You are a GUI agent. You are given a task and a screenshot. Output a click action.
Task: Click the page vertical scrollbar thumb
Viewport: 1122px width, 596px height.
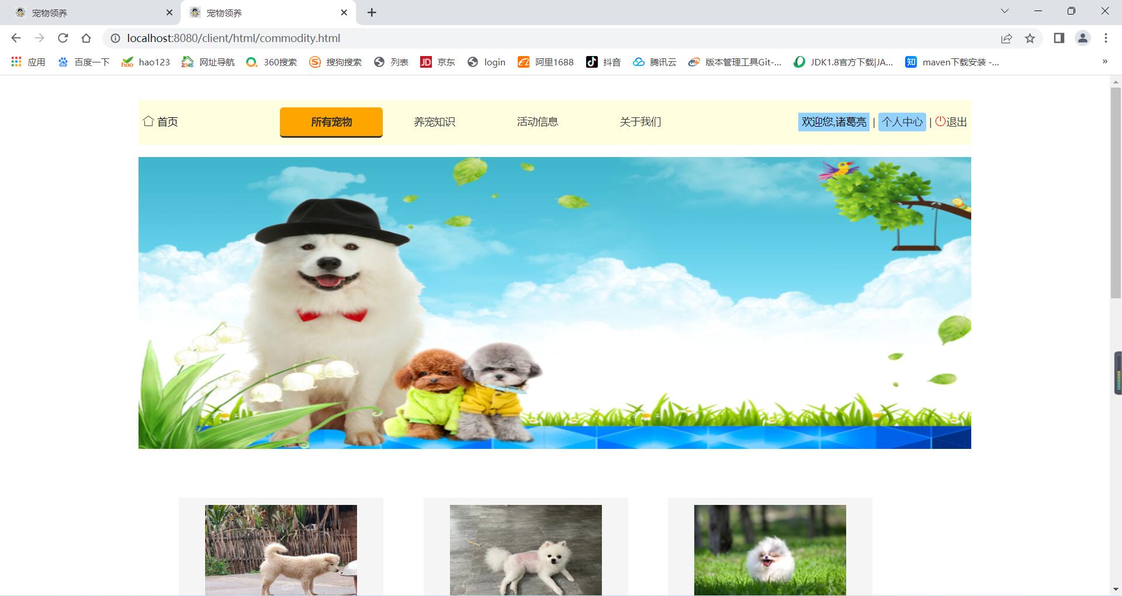(x=1116, y=193)
